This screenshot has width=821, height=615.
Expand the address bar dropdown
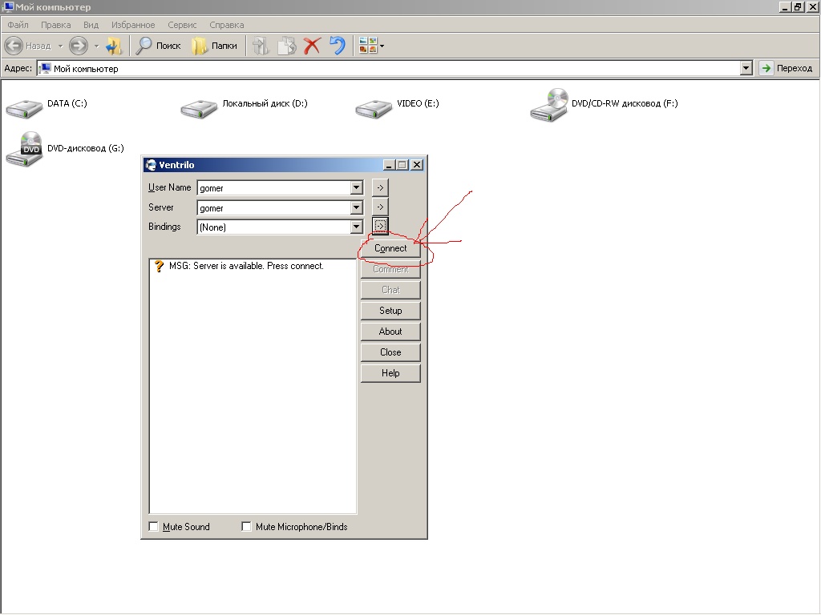[x=746, y=68]
